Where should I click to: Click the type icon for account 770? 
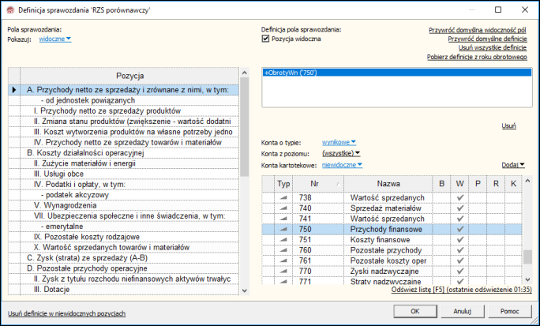pos(283,271)
